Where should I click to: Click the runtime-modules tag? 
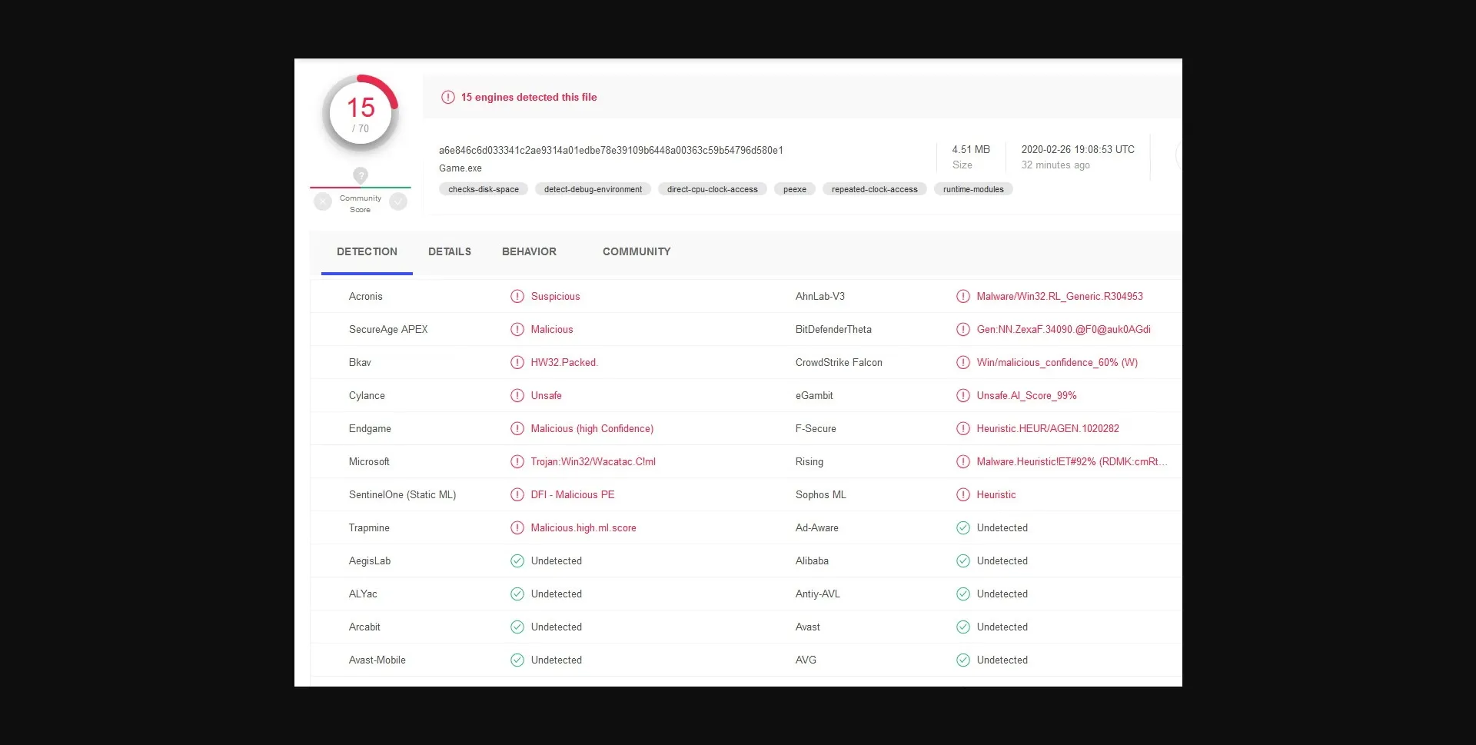tap(973, 190)
